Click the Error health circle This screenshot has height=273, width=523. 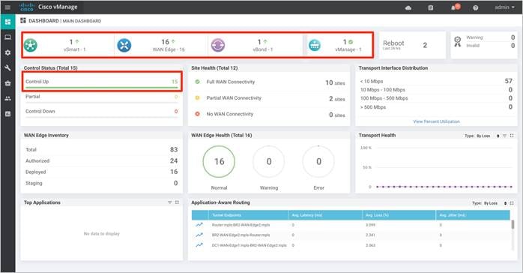tap(318, 161)
